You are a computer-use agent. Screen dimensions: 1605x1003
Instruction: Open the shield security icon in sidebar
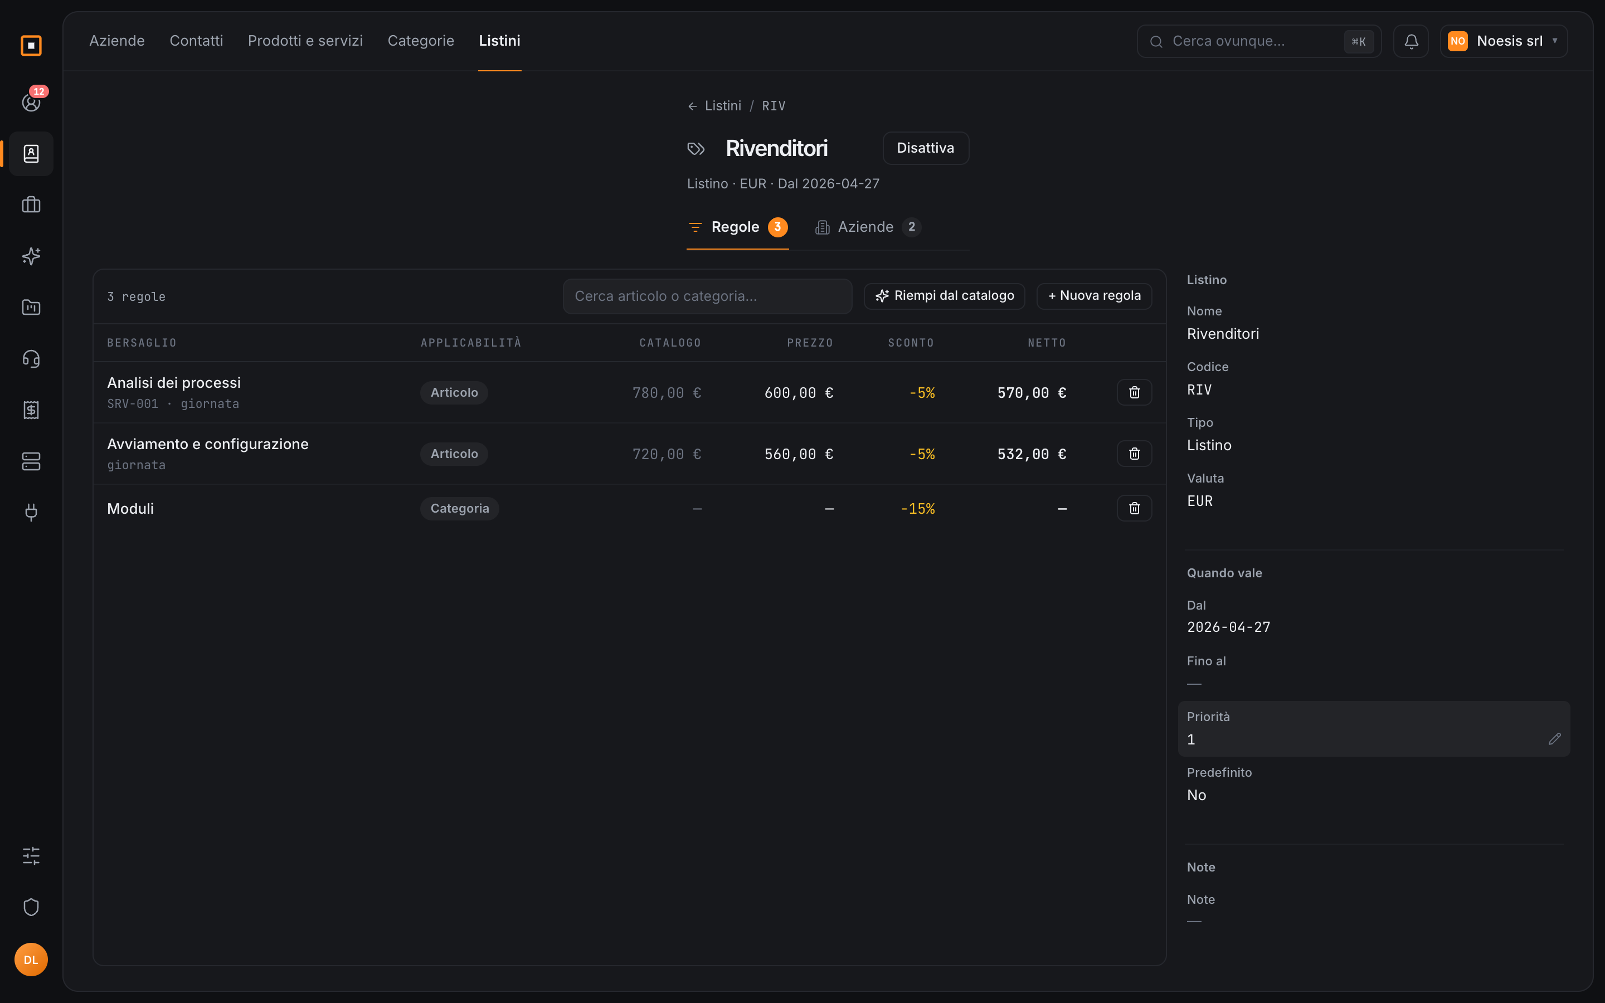point(31,907)
